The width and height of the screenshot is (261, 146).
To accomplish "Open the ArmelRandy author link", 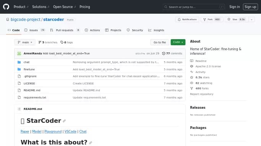I will [33, 54].
